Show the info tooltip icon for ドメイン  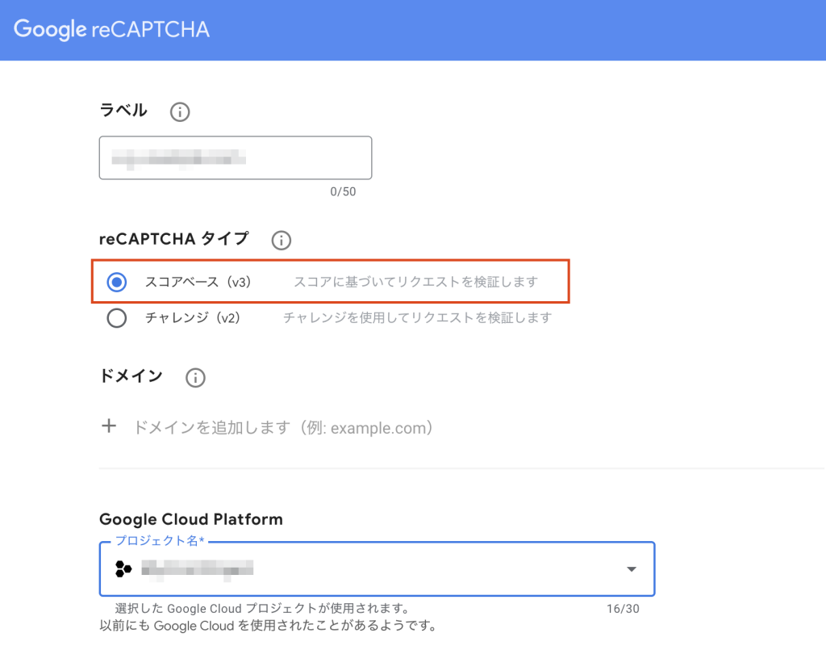click(x=195, y=377)
